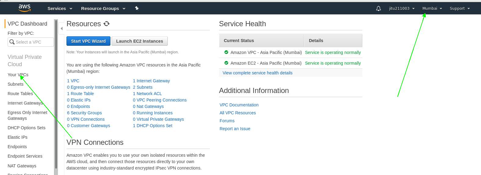The image size is (481, 175).
Task: Click EC2 status: Service is operating normally
Action: (x=333, y=63)
